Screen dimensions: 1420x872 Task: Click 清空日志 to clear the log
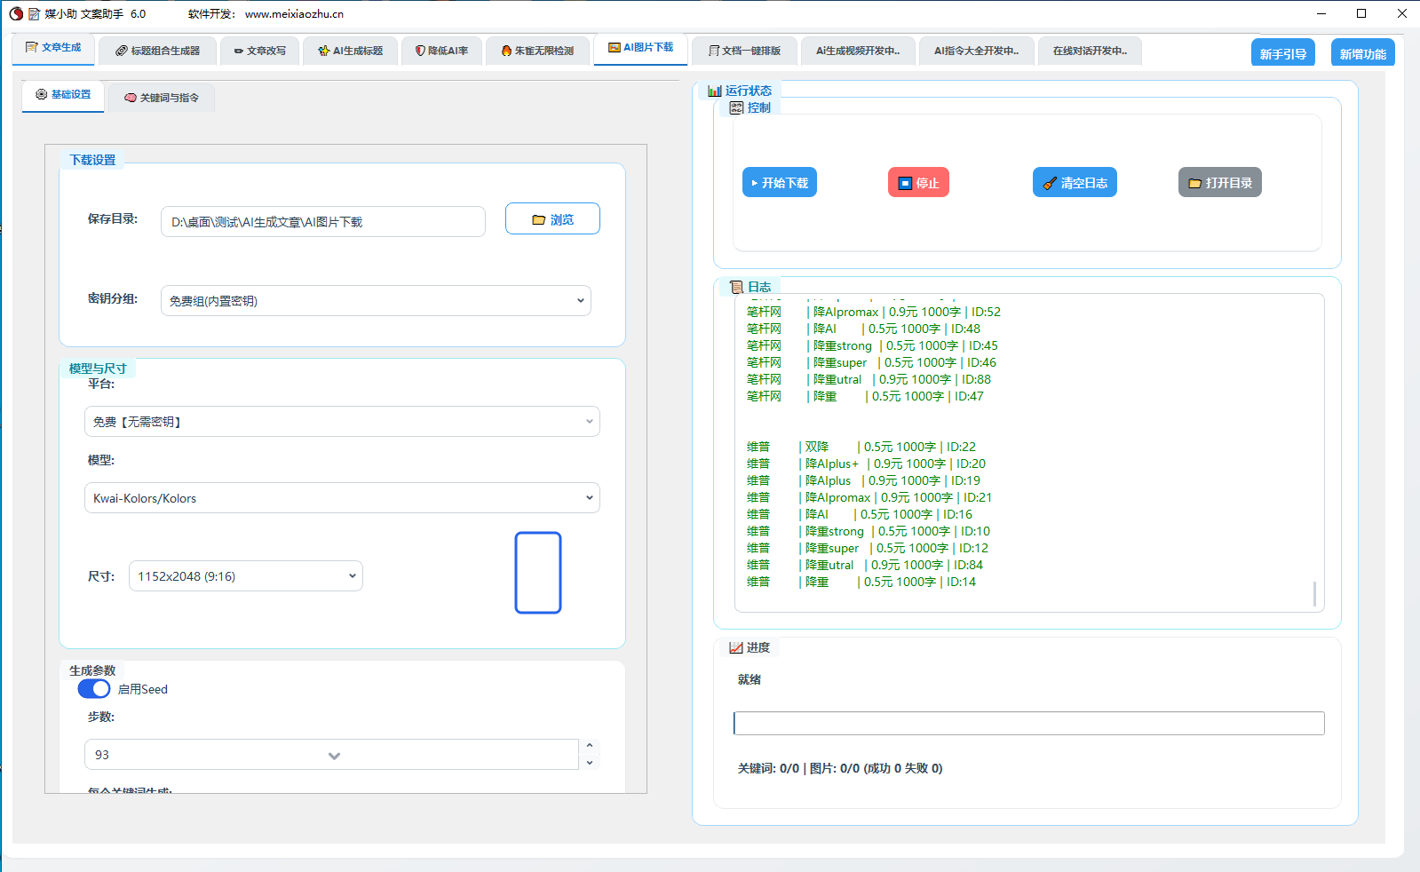coord(1075,183)
